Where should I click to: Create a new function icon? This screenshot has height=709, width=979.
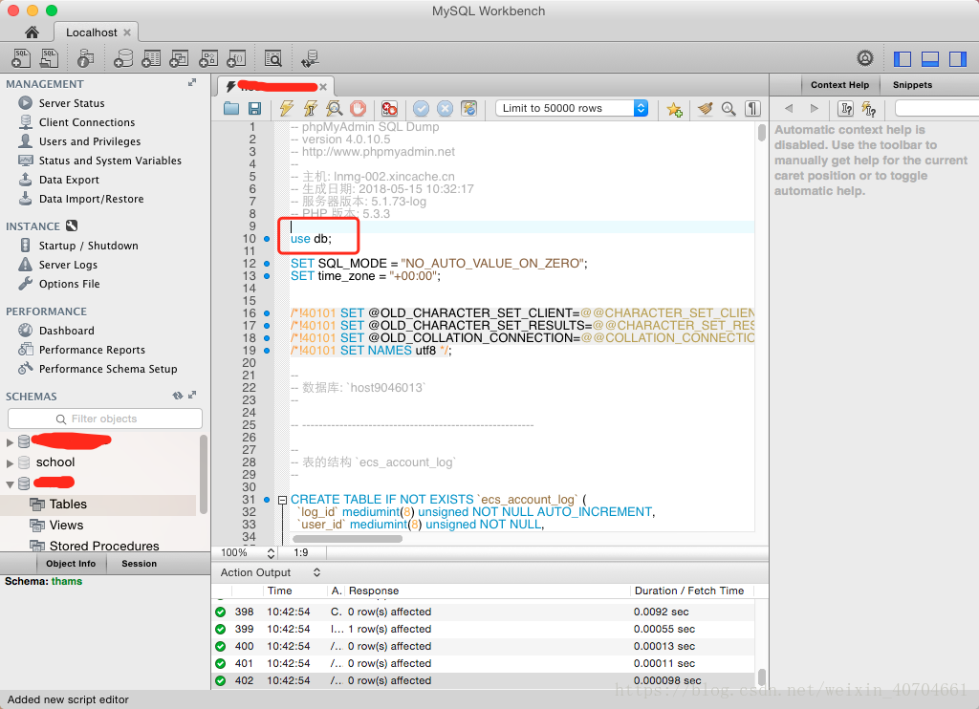point(236,58)
